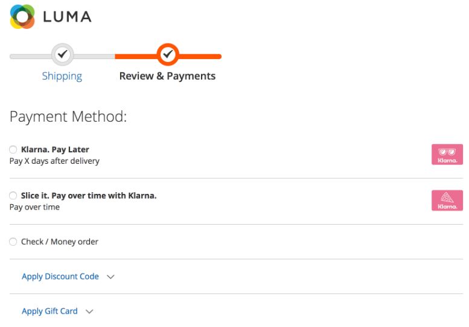Click the Shipping step checkmark circle
Screen dimensions: 469x327
coord(62,55)
